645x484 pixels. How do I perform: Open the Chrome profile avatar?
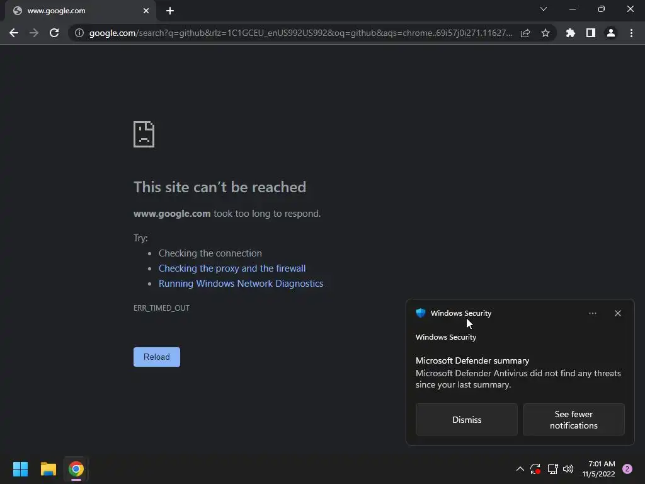pos(611,33)
